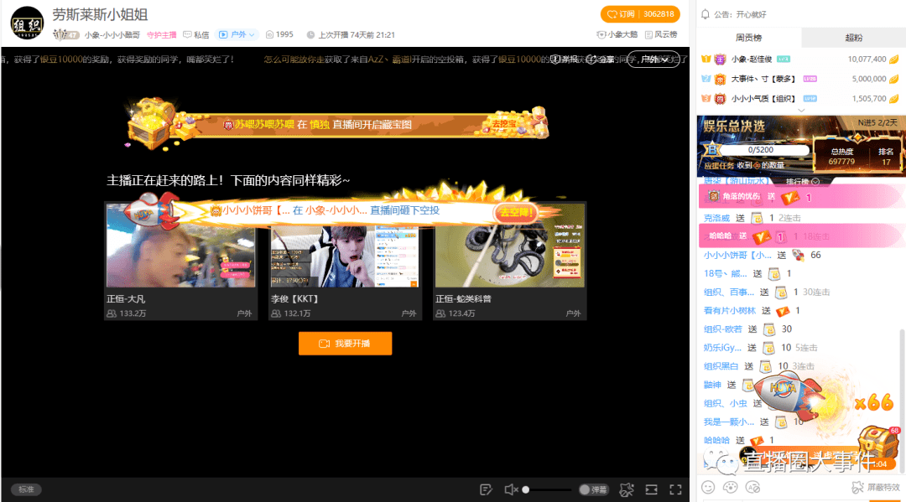Click the streamer level 47 badge
906x502 pixels.
(66, 34)
